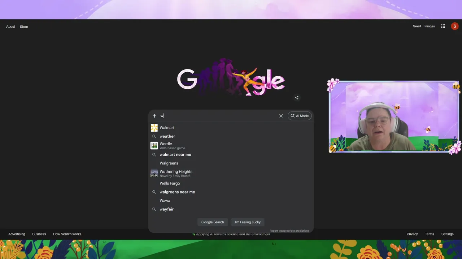This screenshot has width=462, height=259.
Task: Choose the Walgreens suggestion
Action: 231,163
